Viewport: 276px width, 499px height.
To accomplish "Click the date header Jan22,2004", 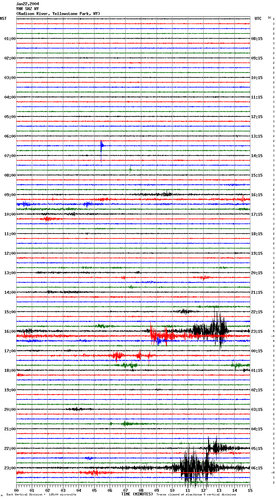I will coord(28,4).
